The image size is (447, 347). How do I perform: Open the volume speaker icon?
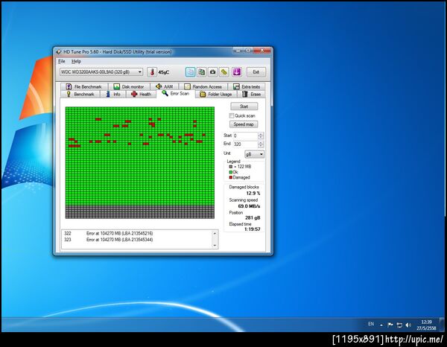pos(408,325)
